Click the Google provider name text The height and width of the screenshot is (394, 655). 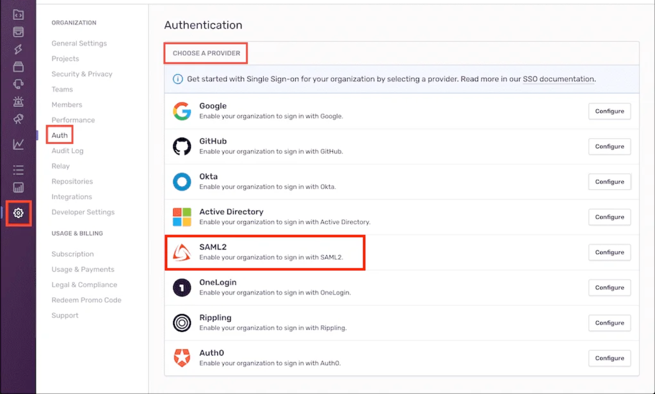tap(213, 106)
